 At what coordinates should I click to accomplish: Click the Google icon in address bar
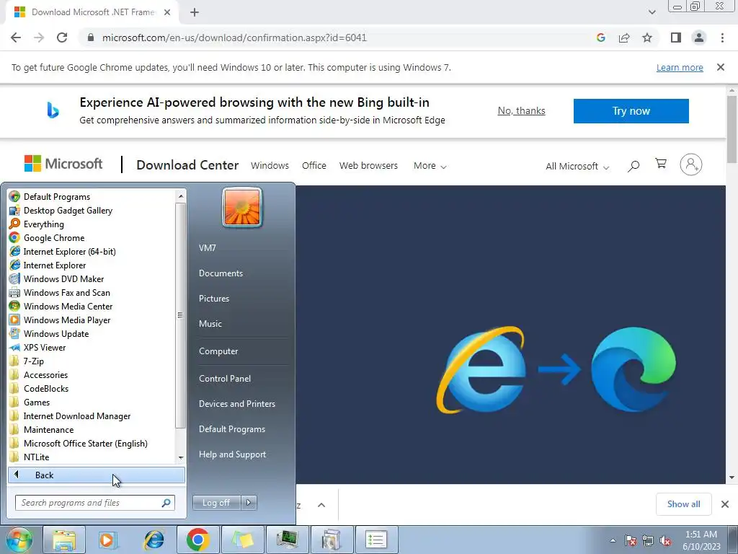600,38
